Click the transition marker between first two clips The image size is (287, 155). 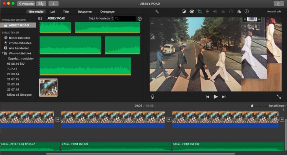tap(58, 119)
